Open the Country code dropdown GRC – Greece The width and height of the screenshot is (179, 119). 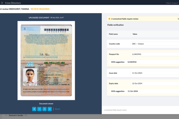(x=155, y=44)
